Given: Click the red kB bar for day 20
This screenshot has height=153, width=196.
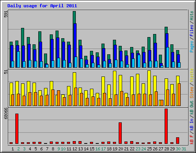Looking at the screenshot, I should coord(120,133).
